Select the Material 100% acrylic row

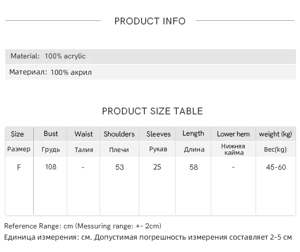(150, 56)
